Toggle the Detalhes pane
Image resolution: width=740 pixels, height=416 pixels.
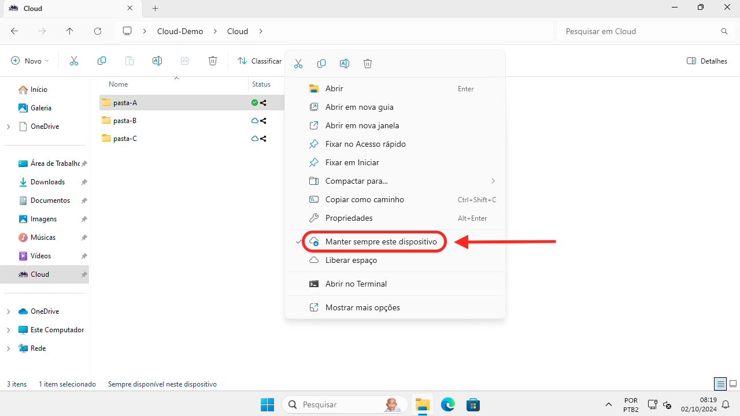pos(706,61)
